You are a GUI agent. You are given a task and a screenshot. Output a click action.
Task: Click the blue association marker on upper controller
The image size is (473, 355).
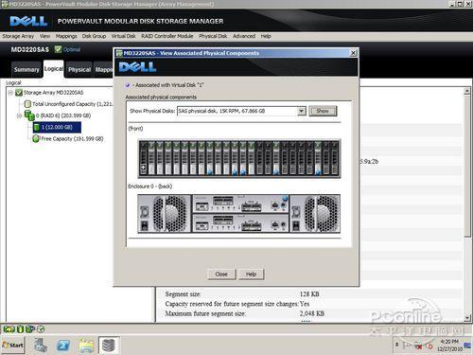[x=285, y=199]
